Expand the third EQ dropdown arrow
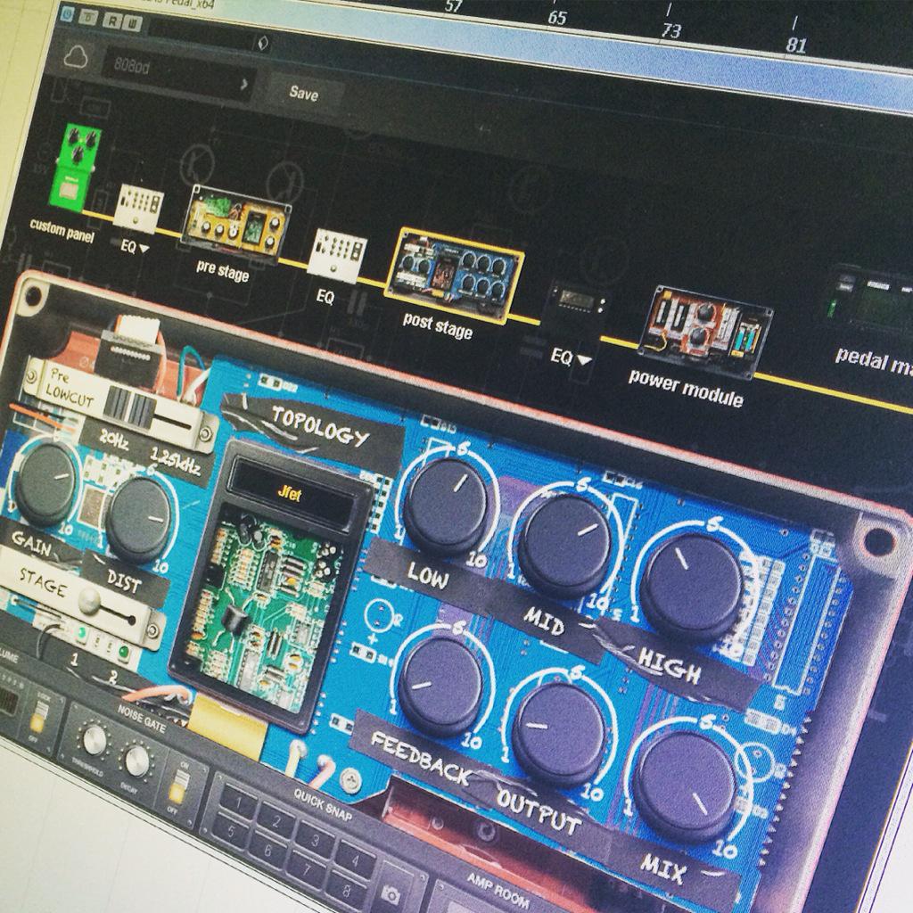The image size is (913, 913). [x=584, y=360]
